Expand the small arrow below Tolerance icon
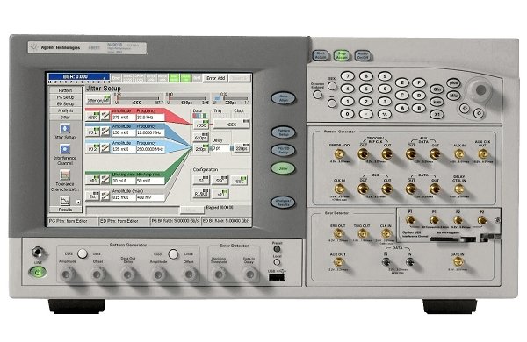 click(x=78, y=202)
